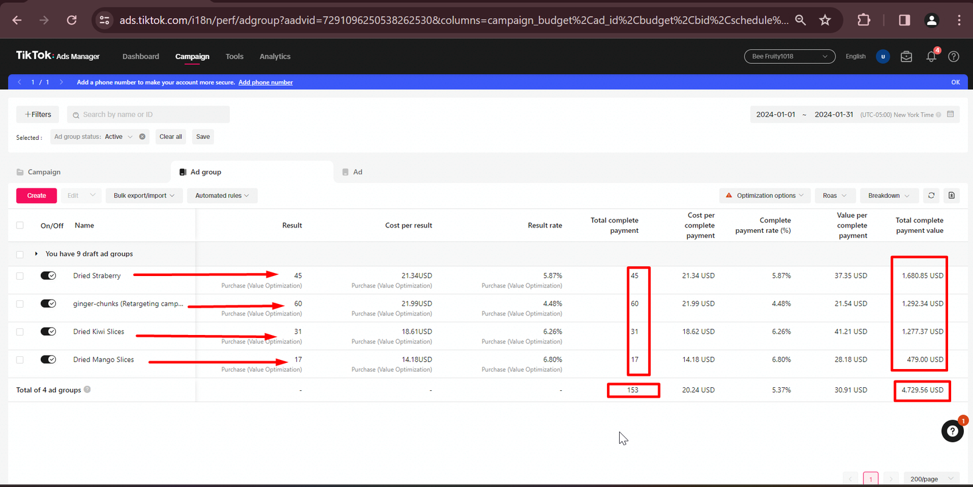The image size is (973, 487).
Task: Switch to the Ad group tab
Action: tap(252, 172)
